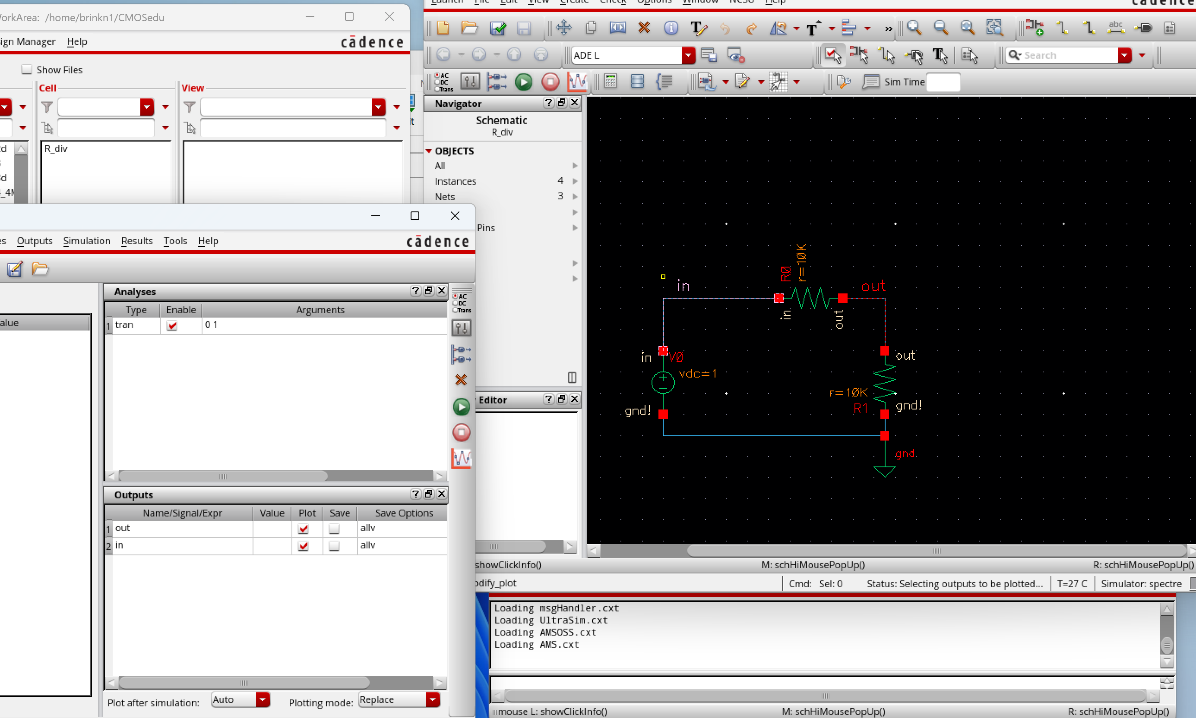Open the folder icon in ADE toolbar
This screenshot has width=1196, height=718.
[40, 268]
